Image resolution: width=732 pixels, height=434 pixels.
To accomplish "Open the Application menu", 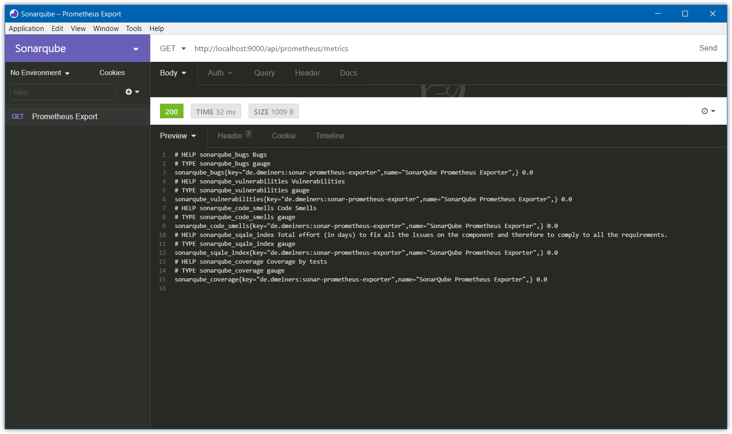I will click(26, 29).
